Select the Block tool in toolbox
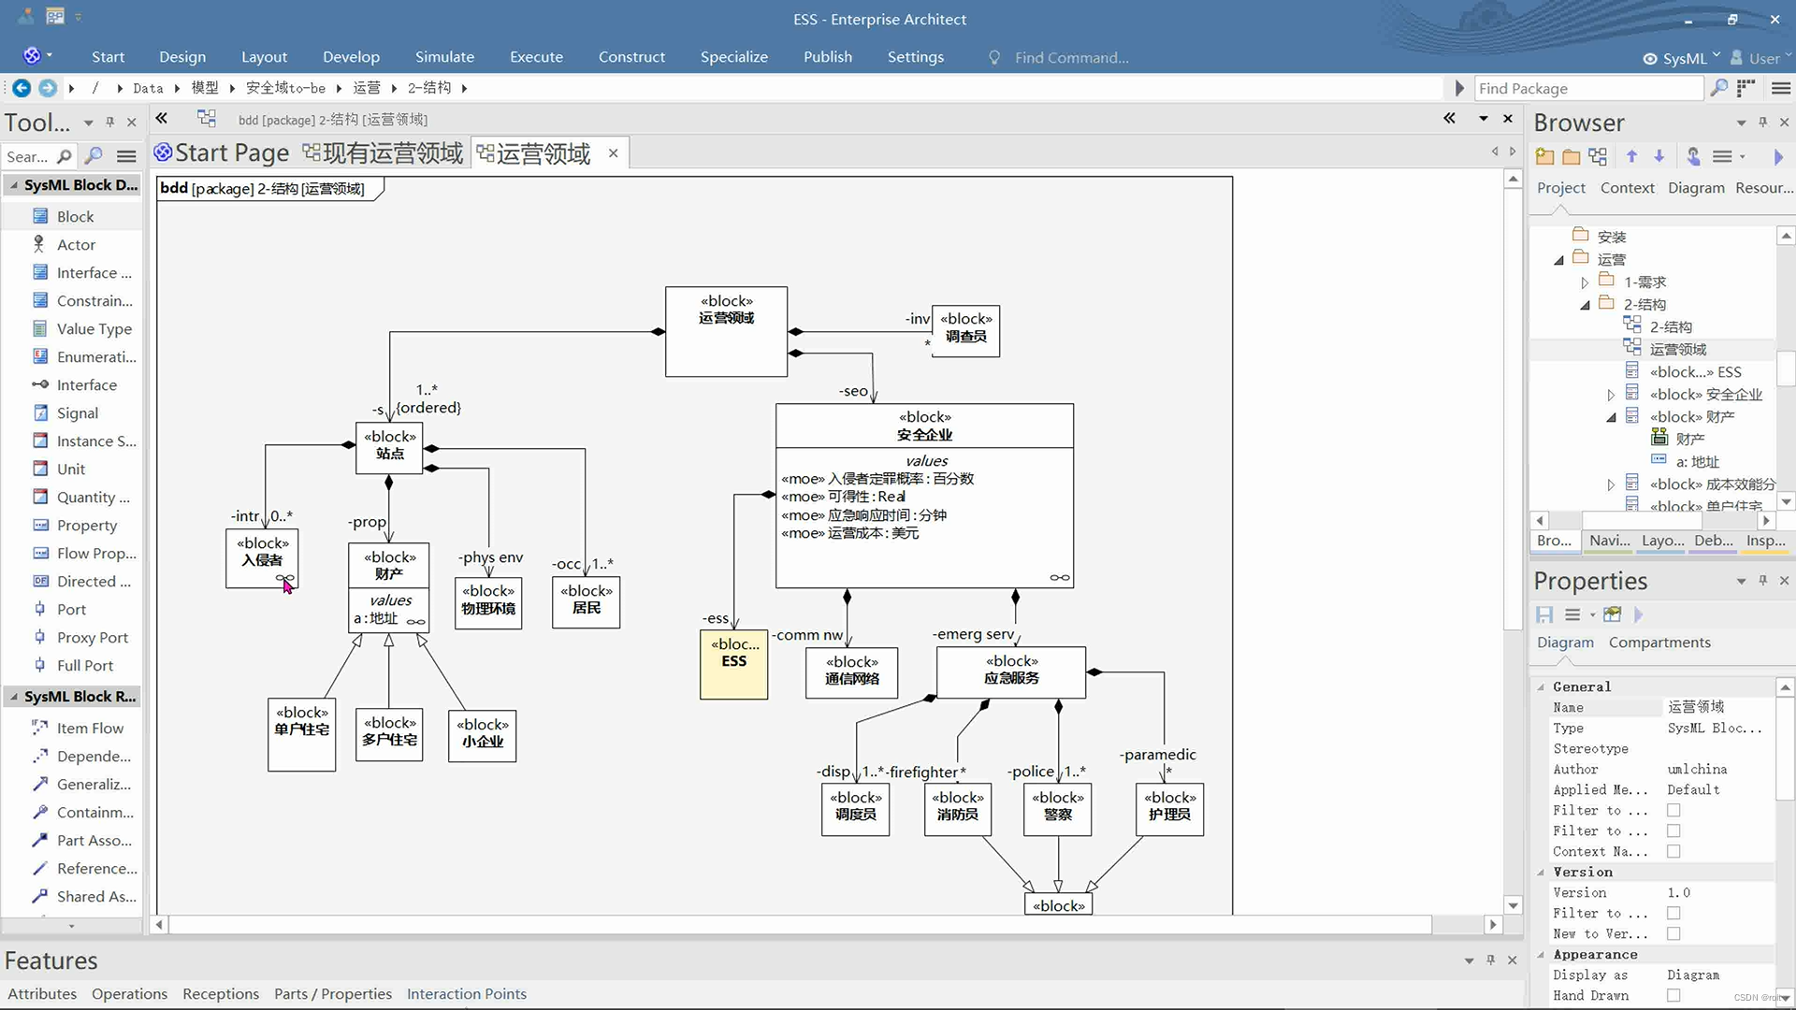 pos(74,216)
